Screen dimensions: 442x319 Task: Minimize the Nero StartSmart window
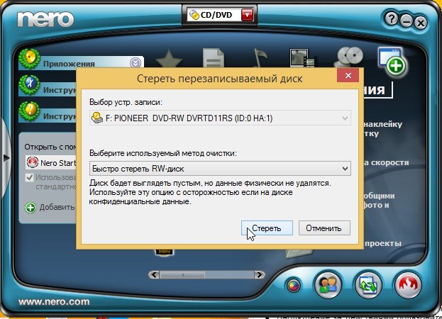click(x=406, y=21)
